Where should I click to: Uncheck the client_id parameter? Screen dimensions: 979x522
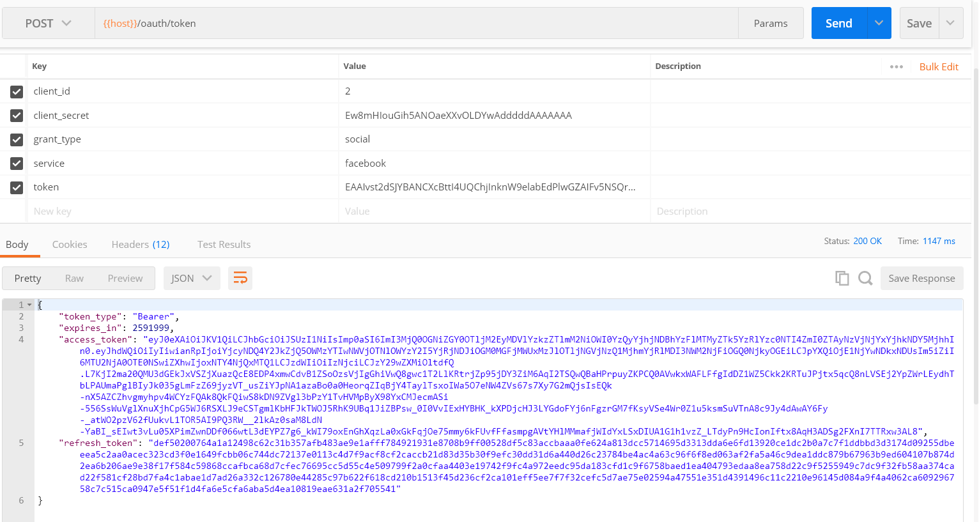17,91
